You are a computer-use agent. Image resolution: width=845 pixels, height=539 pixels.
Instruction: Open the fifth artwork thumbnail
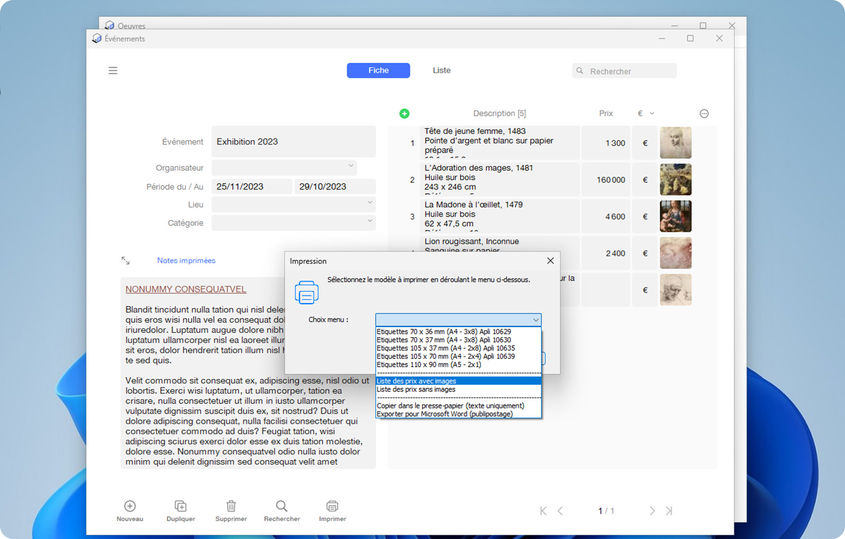pos(675,290)
